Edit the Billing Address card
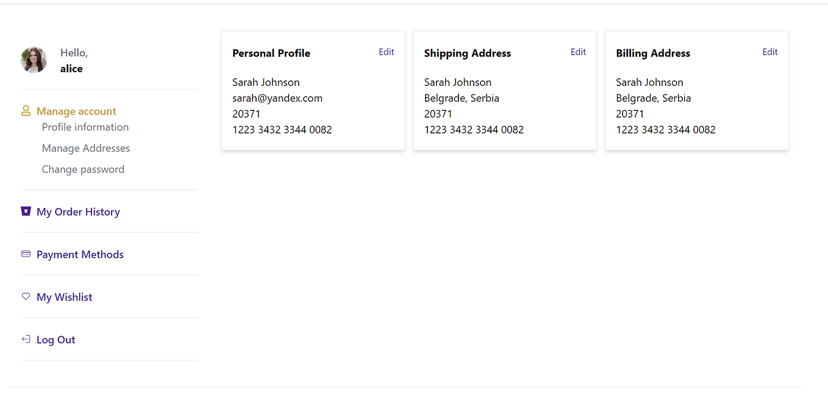The image size is (828, 405). (770, 52)
